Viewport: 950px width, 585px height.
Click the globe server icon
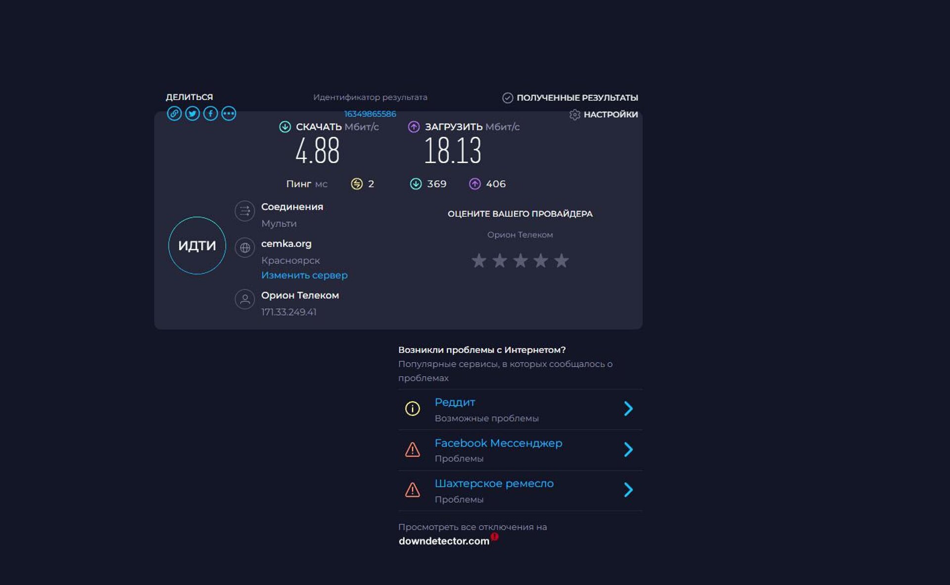(x=245, y=247)
